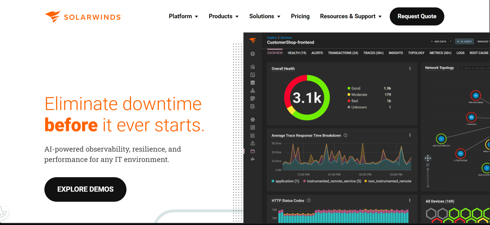490x225 pixels.
Task: Follow the Services breadcrumb link
Action: 286,38
